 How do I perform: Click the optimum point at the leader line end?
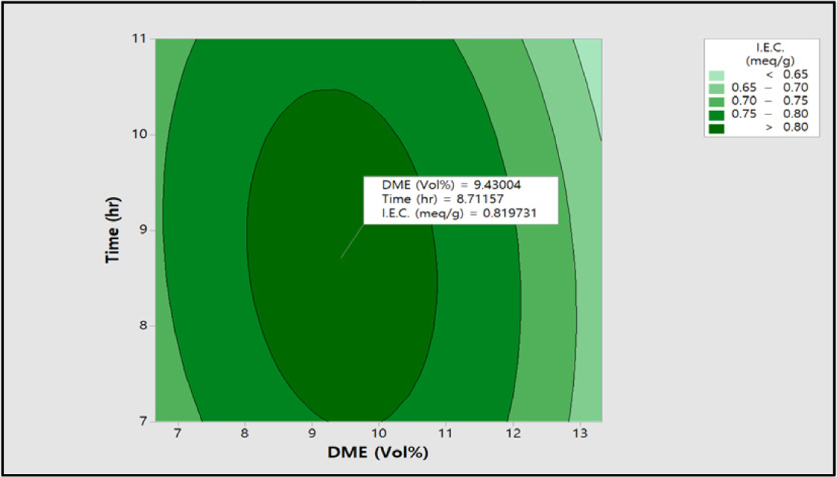tap(341, 258)
